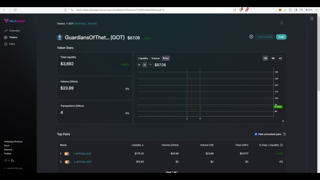The width and height of the screenshot is (320, 180).
Task: Click help icon next to 1y Fees / Liquidity
Action: click(x=281, y=145)
